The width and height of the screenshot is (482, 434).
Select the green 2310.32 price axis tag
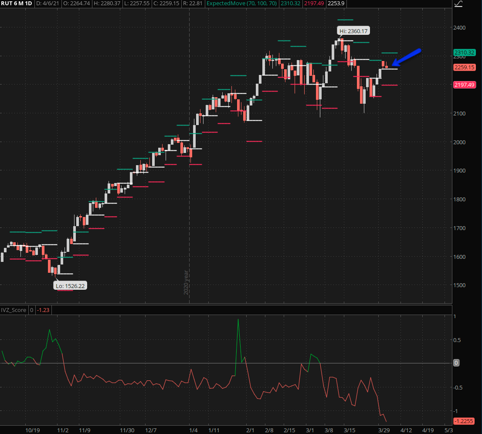pyautogui.click(x=464, y=52)
